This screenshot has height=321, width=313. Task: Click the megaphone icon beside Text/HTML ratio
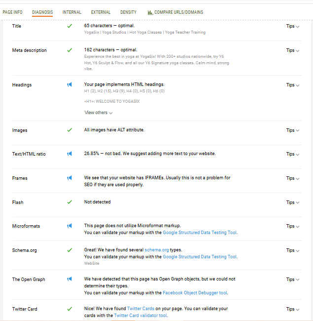tap(70, 154)
